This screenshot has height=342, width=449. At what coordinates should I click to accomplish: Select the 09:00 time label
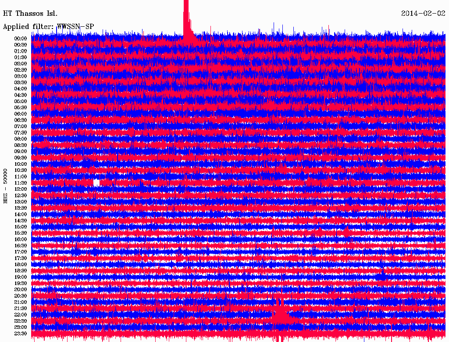[20, 151]
